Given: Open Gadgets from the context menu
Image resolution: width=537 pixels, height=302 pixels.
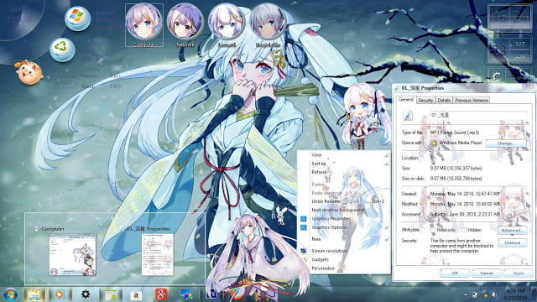Looking at the screenshot, I should pos(345,259).
